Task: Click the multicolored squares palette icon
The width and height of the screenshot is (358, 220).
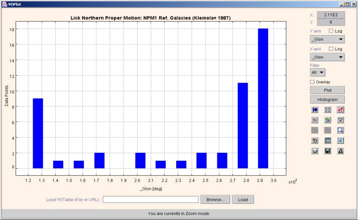Action: [327, 120]
